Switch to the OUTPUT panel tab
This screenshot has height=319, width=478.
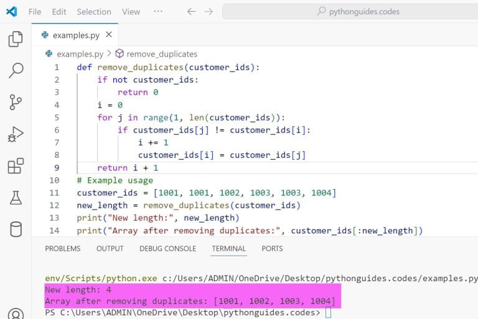point(110,249)
